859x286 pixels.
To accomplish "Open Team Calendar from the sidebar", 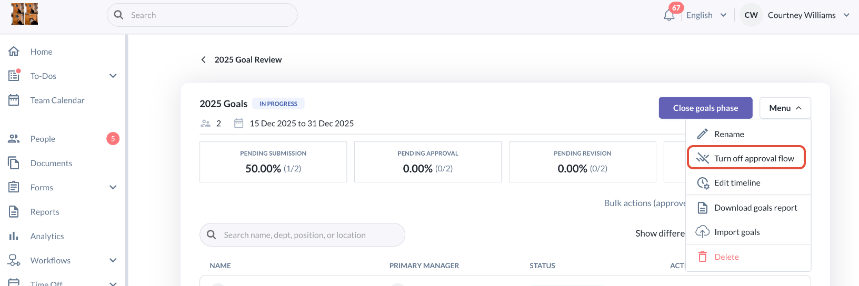I will (x=57, y=100).
